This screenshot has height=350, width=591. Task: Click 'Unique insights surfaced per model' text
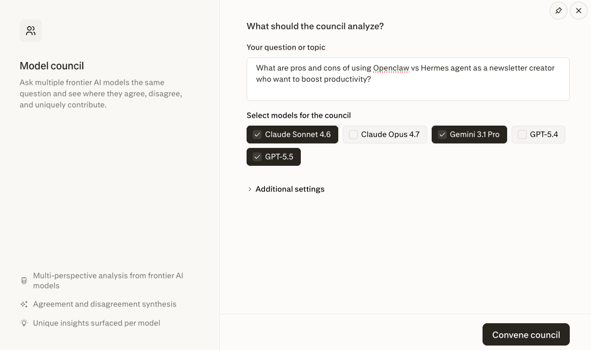(97, 323)
